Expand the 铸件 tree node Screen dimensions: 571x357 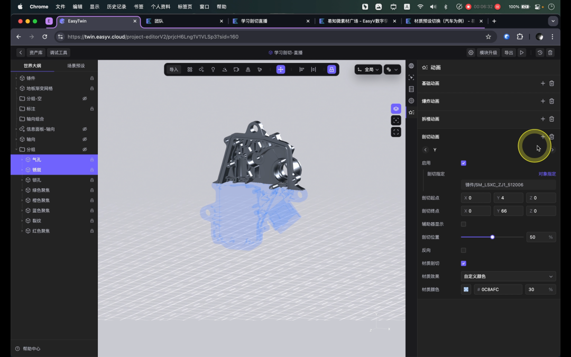pyautogui.click(x=16, y=78)
